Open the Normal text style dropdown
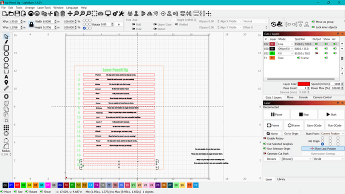This screenshot has height=194, width=345. click(255, 21)
